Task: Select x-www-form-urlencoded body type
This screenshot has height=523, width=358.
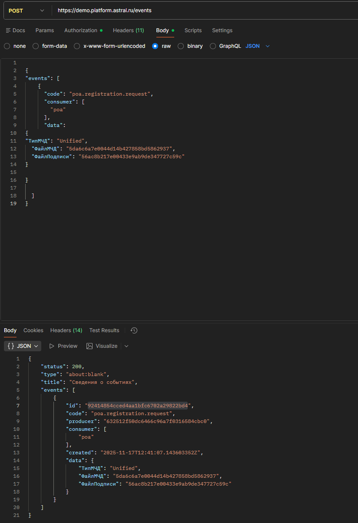Action: 77,46
